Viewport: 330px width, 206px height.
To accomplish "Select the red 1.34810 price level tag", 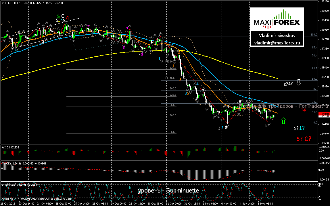I will [x=323, y=114].
